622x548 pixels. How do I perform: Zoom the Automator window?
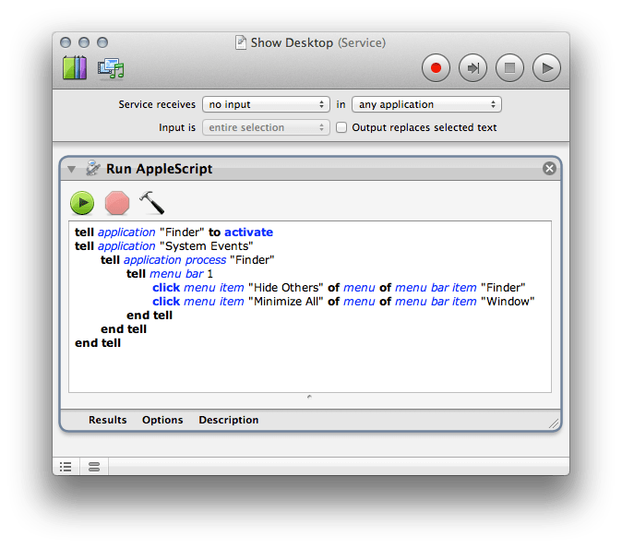click(102, 42)
